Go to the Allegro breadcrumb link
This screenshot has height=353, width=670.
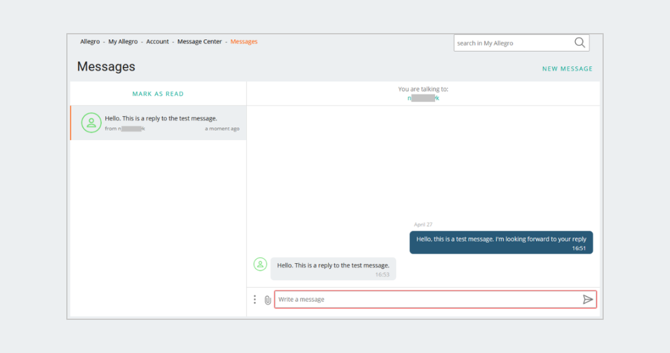90,42
